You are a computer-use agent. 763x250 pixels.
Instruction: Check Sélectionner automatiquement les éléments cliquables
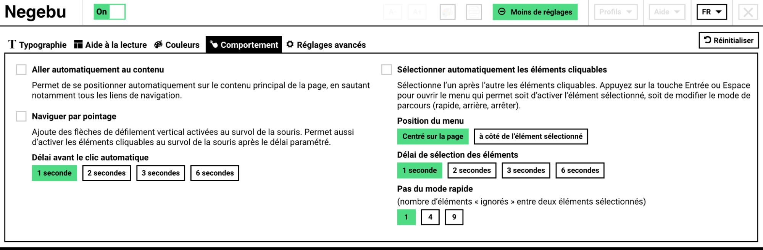click(387, 70)
